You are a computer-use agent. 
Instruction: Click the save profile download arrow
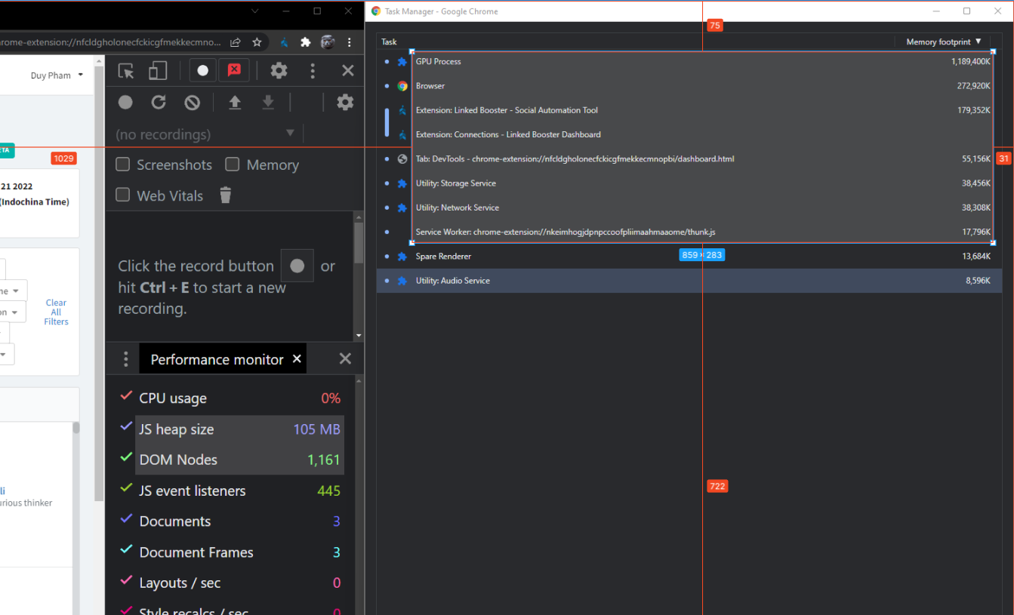(268, 102)
